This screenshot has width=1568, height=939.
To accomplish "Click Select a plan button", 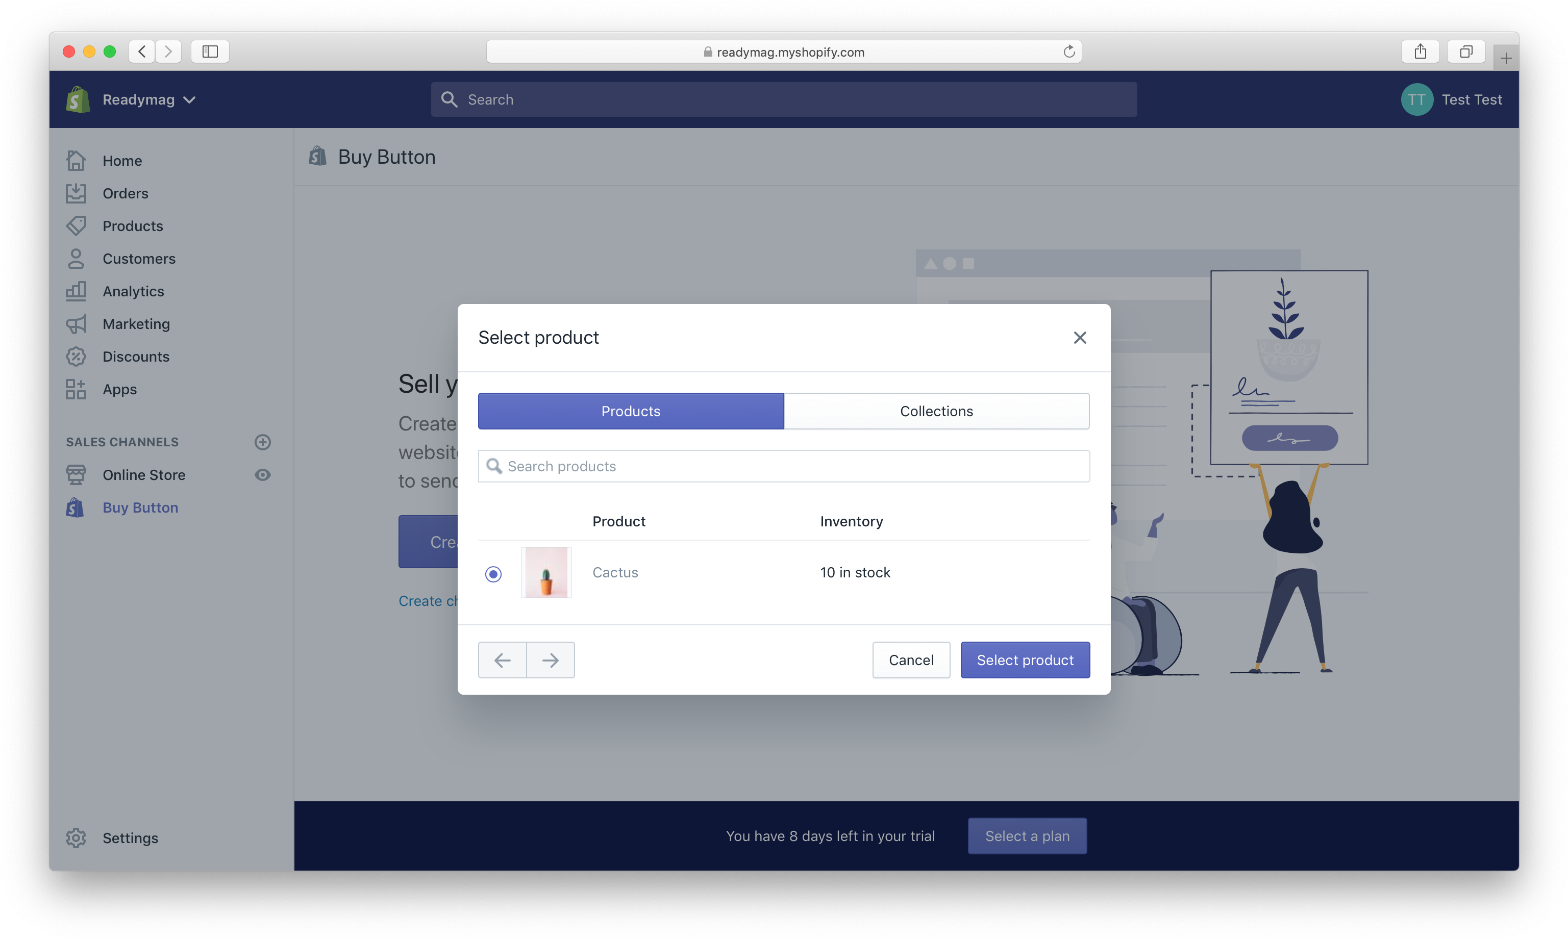I will tap(1027, 836).
